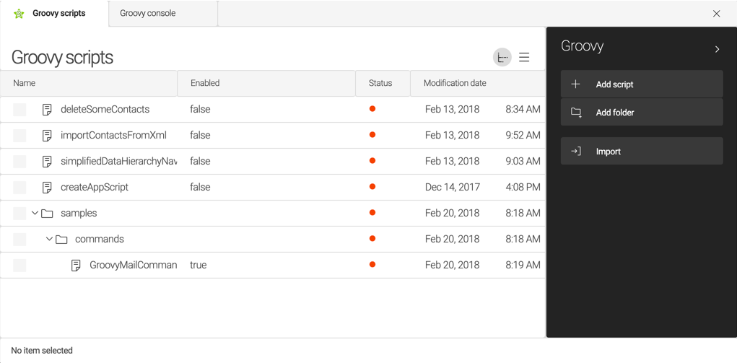The image size is (737, 363).
Task: Tick the checkbox for simplifiedDataHierarchyNav
Action: [x=19, y=161]
